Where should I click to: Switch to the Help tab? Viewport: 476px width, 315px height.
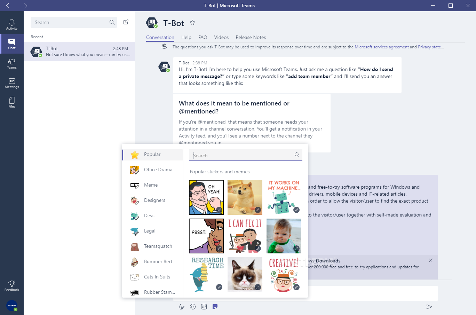point(186,37)
